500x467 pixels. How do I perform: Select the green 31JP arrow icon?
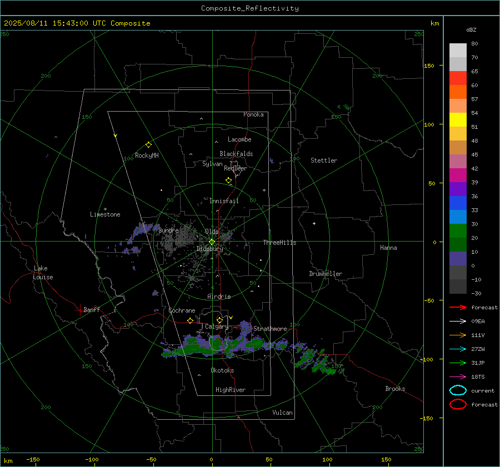tap(458, 363)
